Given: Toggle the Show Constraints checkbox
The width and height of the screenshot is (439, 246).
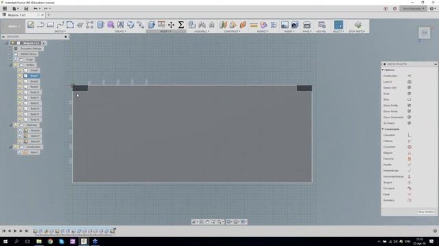Looking at the screenshot, I should (x=410, y=117).
